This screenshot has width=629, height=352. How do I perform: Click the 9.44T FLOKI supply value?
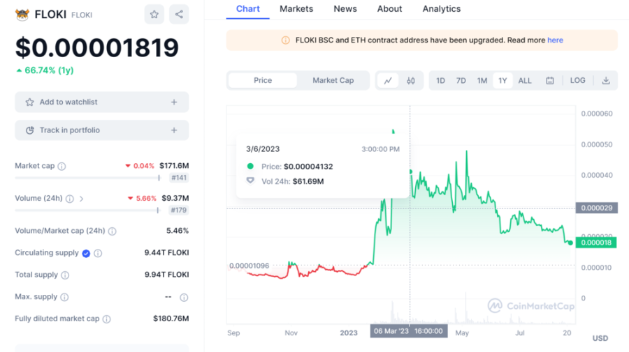click(166, 253)
